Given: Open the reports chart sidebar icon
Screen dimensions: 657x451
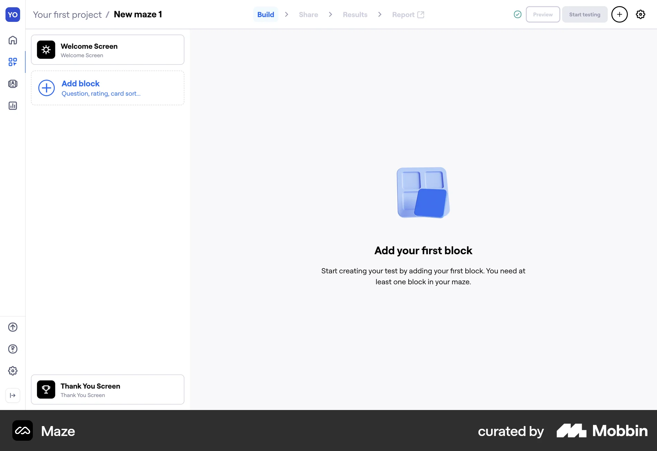Looking at the screenshot, I should pos(13,106).
